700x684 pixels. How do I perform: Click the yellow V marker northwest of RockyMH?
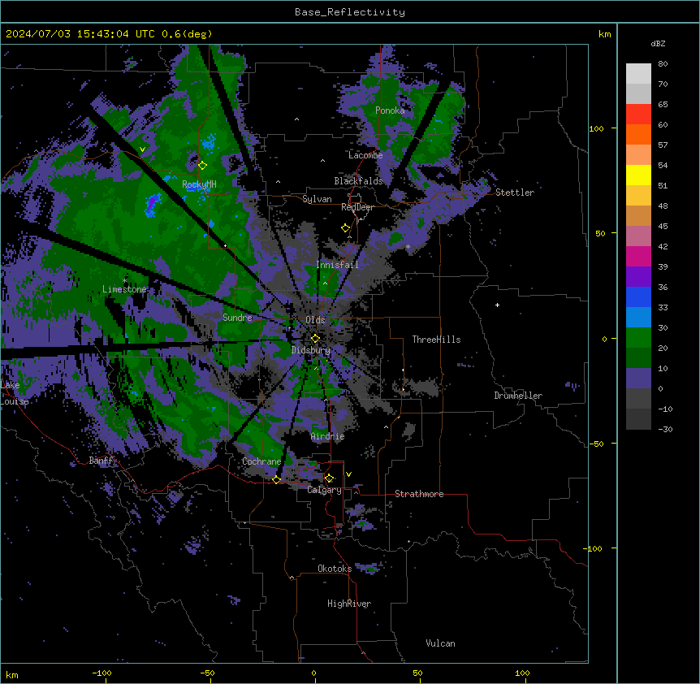[x=142, y=149]
